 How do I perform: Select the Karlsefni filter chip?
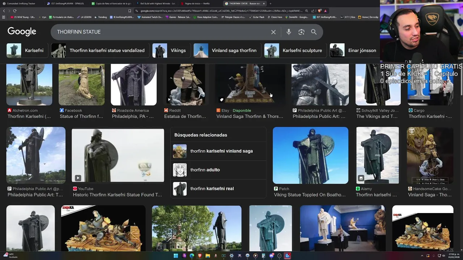pyautogui.click(x=27, y=51)
